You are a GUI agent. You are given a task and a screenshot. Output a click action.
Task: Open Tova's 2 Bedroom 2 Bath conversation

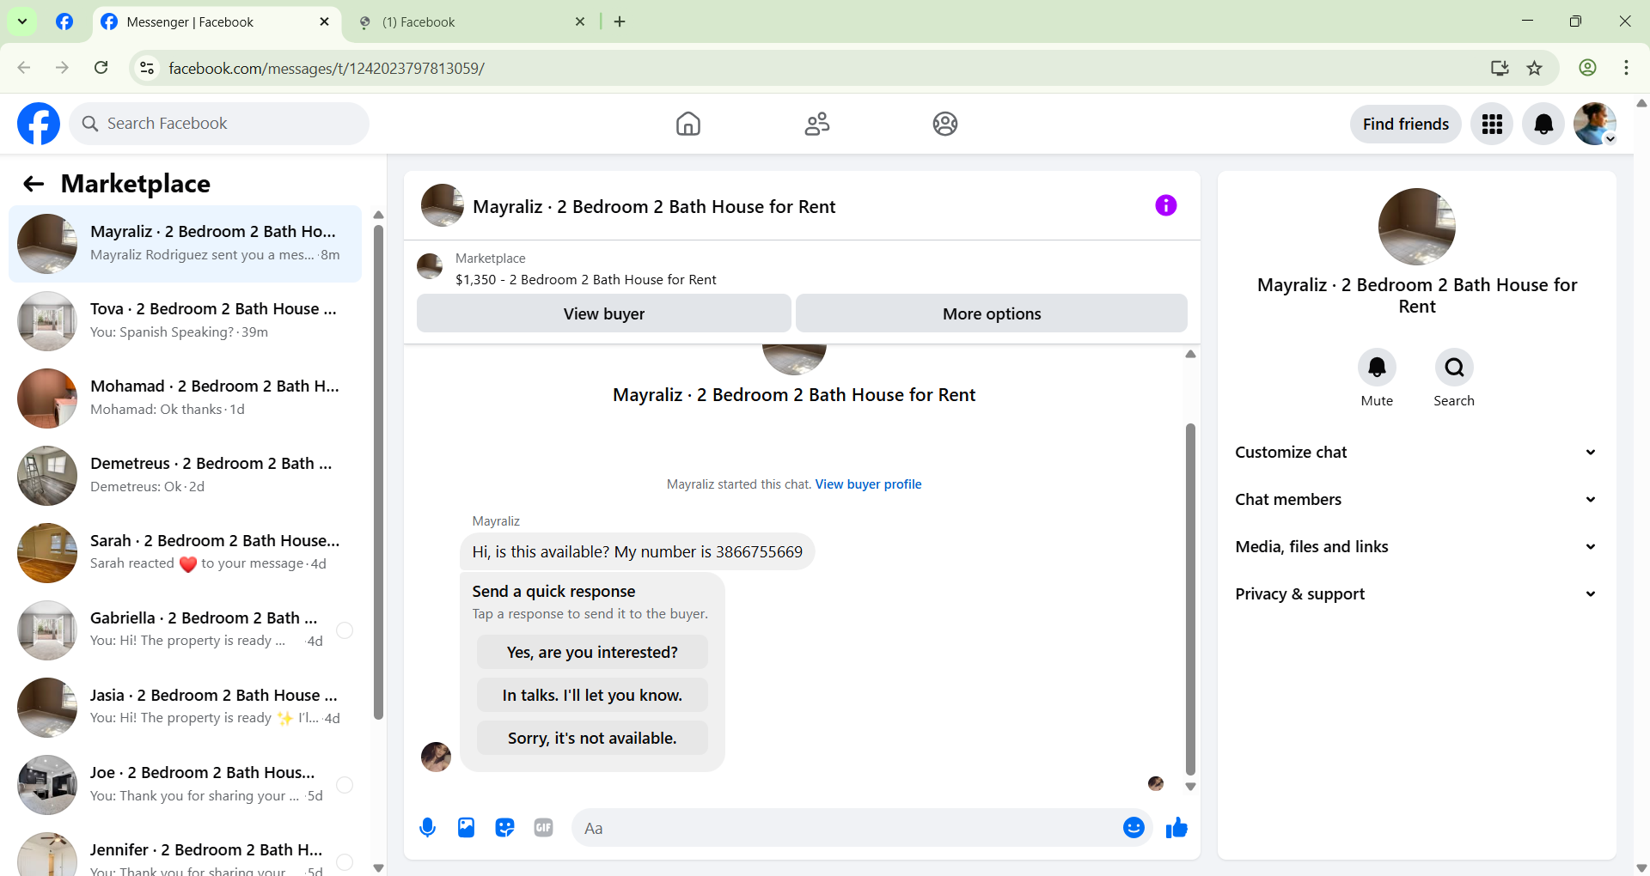pos(185,320)
